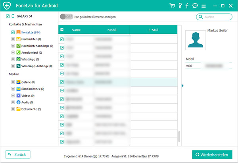The height and width of the screenshot is (163, 238).
Task: Sort contacts by Name column header
Action: coord(76,30)
